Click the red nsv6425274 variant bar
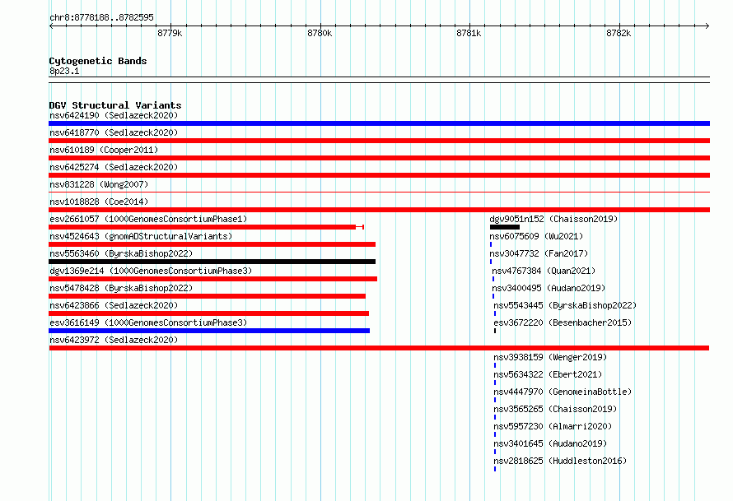733x501 pixels. (x=379, y=175)
